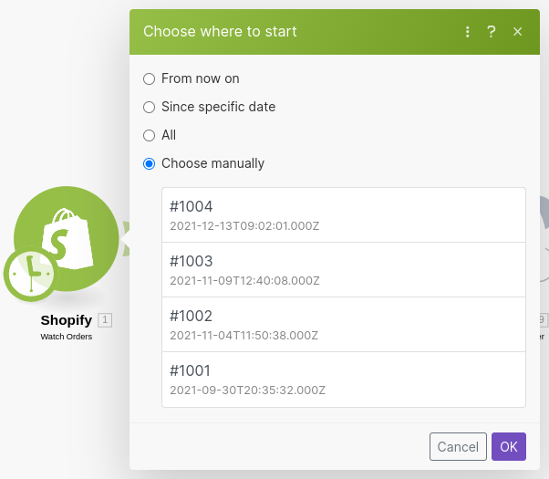Pick order #1004 from the list
Screen dimensions: 549x479
click(x=343, y=215)
